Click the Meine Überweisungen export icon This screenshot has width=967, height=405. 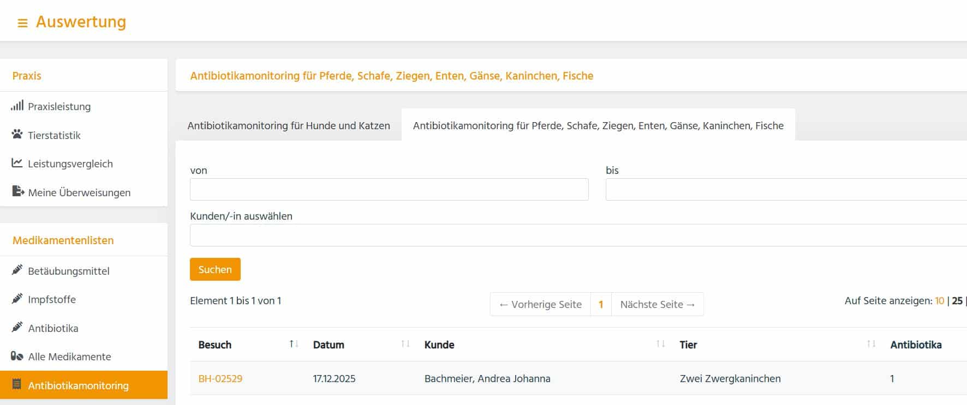click(x=18, y=192)
